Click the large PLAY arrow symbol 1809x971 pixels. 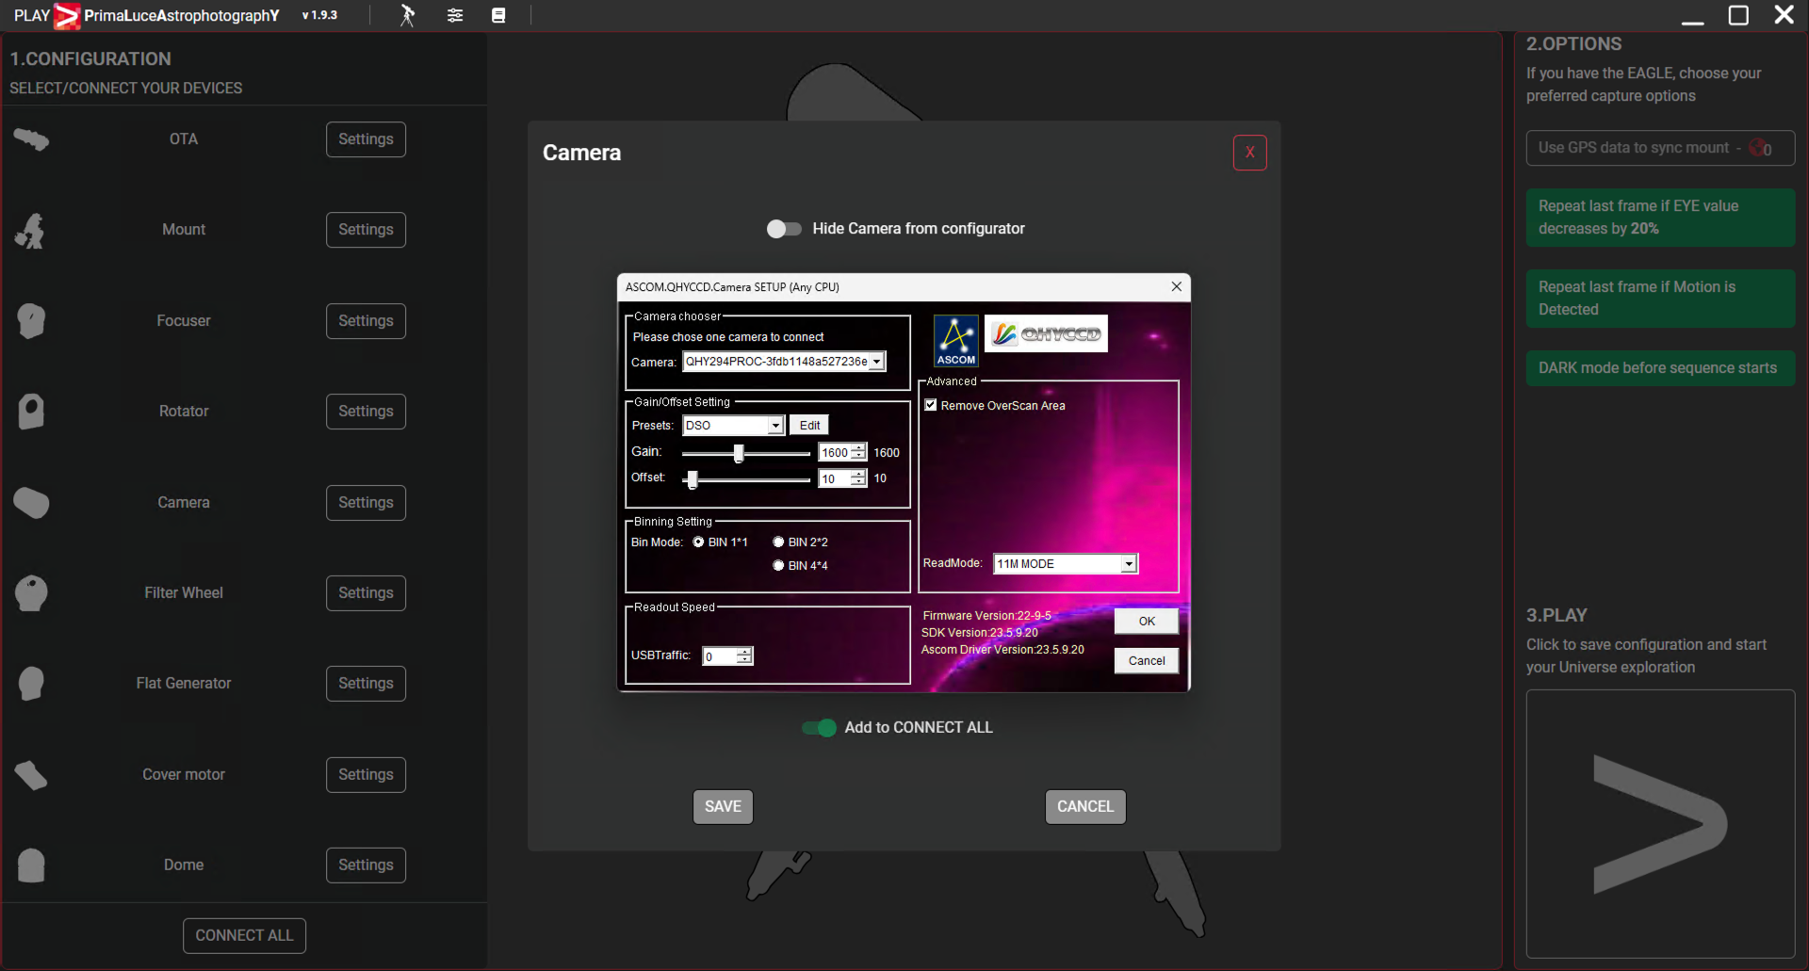pyautogui.click(x=1660, y=824)
